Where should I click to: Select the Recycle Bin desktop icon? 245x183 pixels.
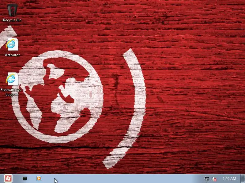12,13
